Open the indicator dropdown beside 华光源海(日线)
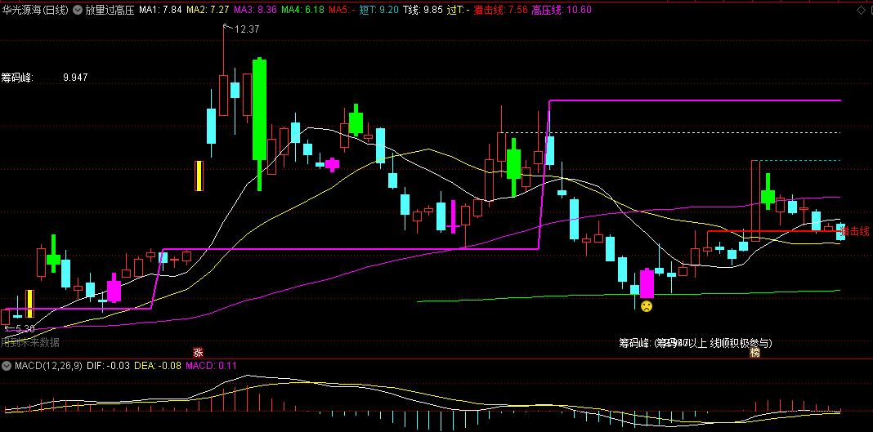Viewport: 873px width, 432px height. [76, 10]
